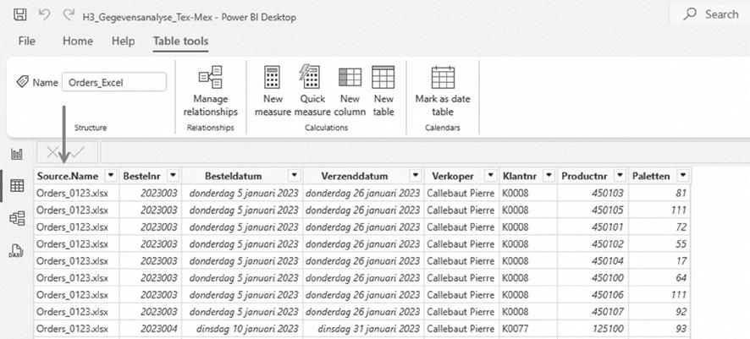Screen dimensions: 750x339
Task: Open Source.Name column filter dropdown
Action: coord(108,176)
